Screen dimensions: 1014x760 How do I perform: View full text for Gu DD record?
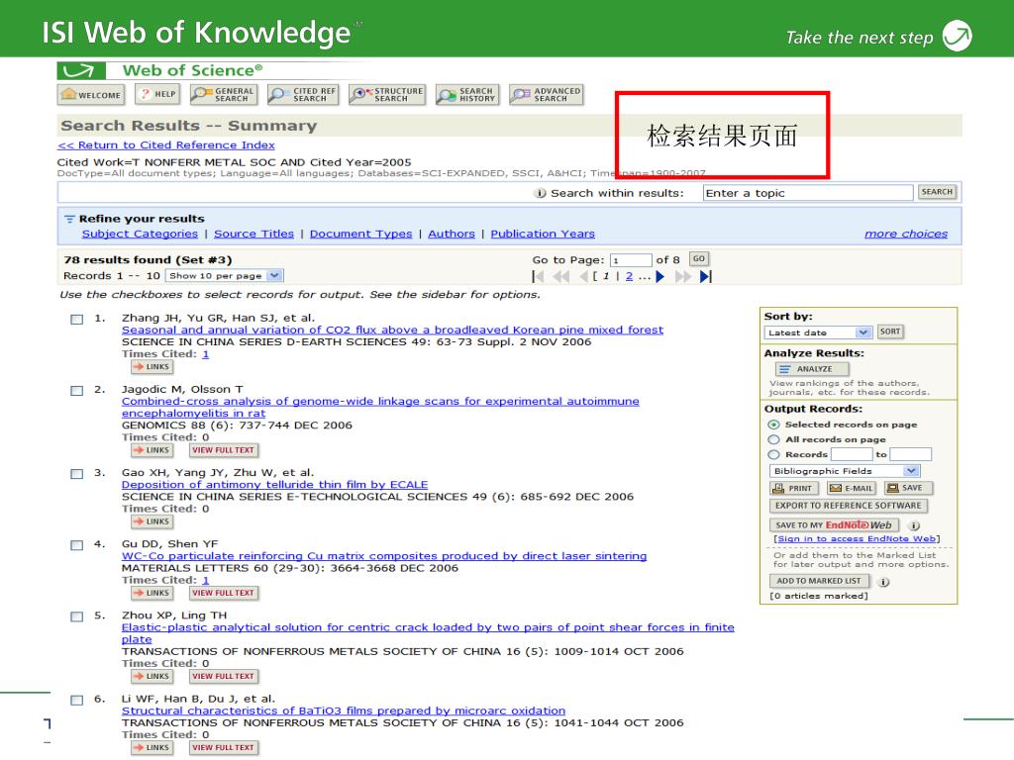(224, 593)
